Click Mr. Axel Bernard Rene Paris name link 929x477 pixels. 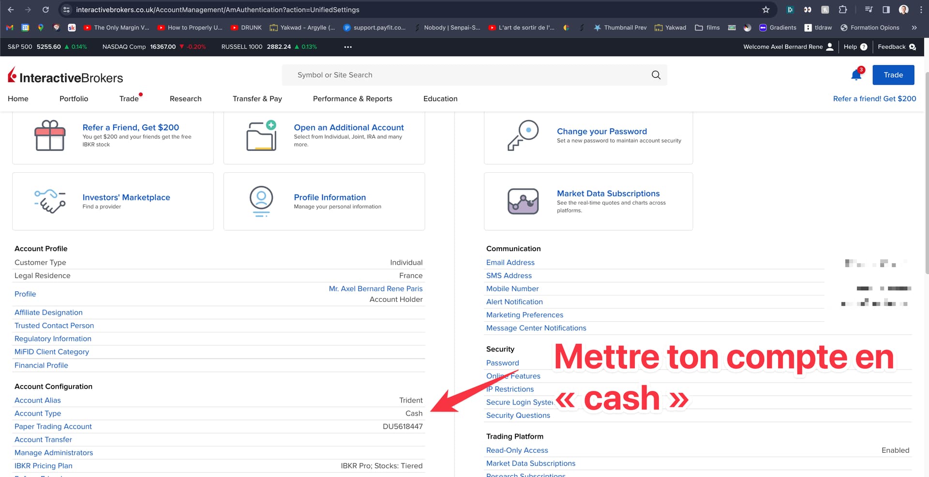click(375, 288)
